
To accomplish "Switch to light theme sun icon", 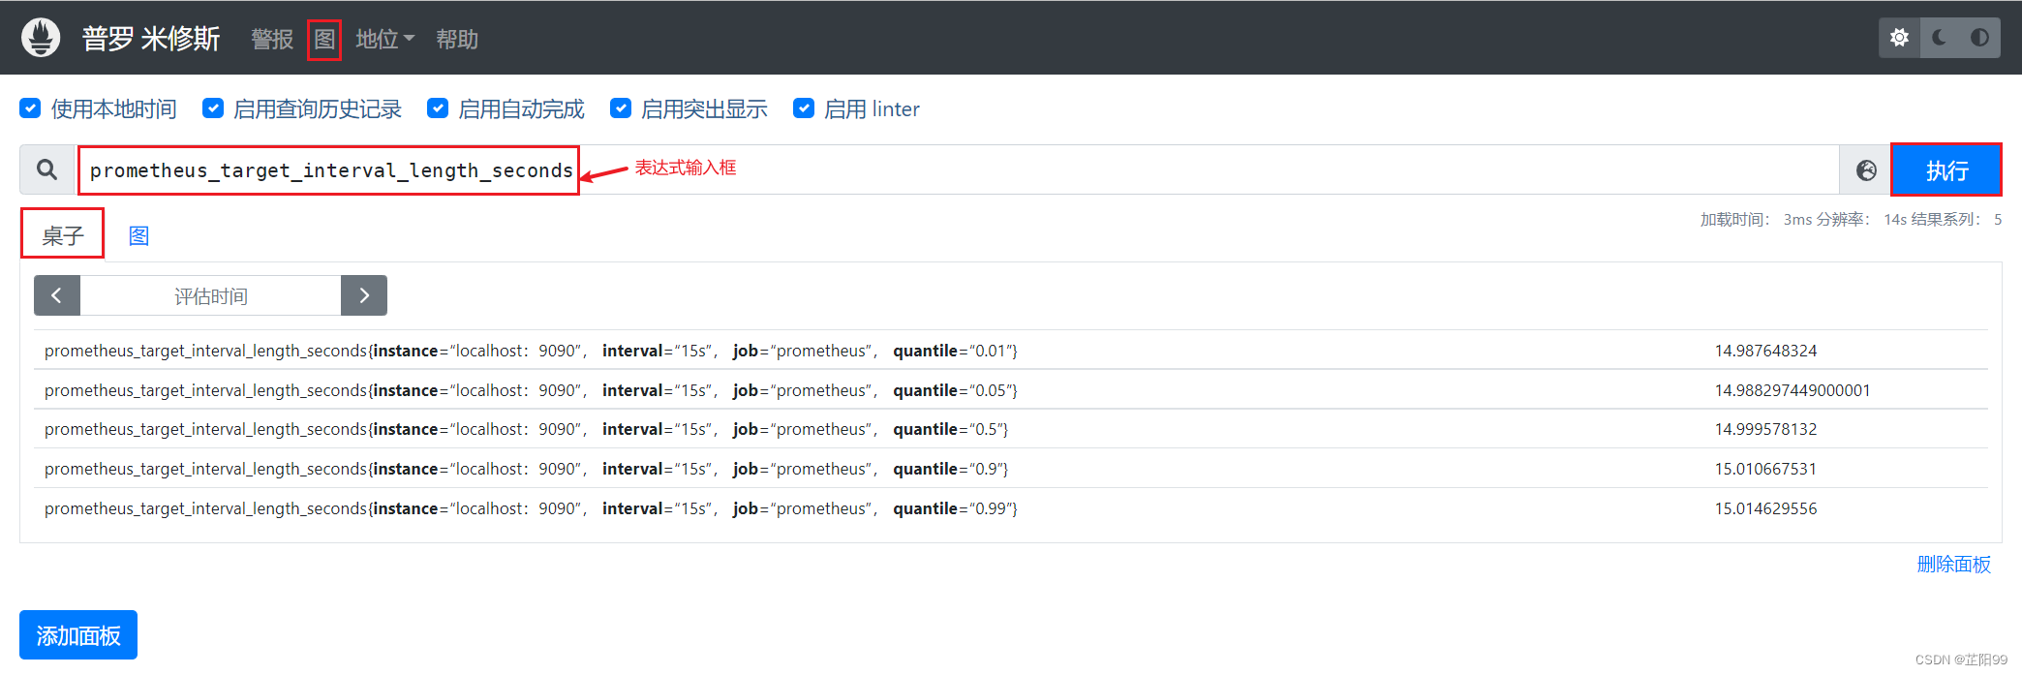I will coord(1899,38).
